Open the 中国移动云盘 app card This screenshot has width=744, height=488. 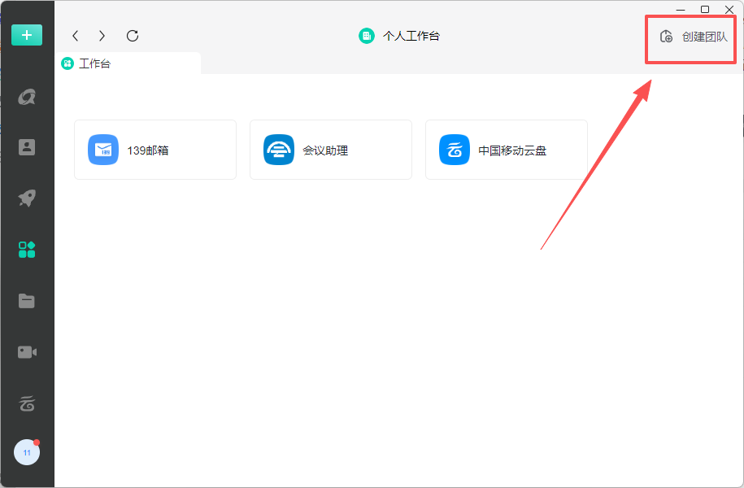pos(506,150)
